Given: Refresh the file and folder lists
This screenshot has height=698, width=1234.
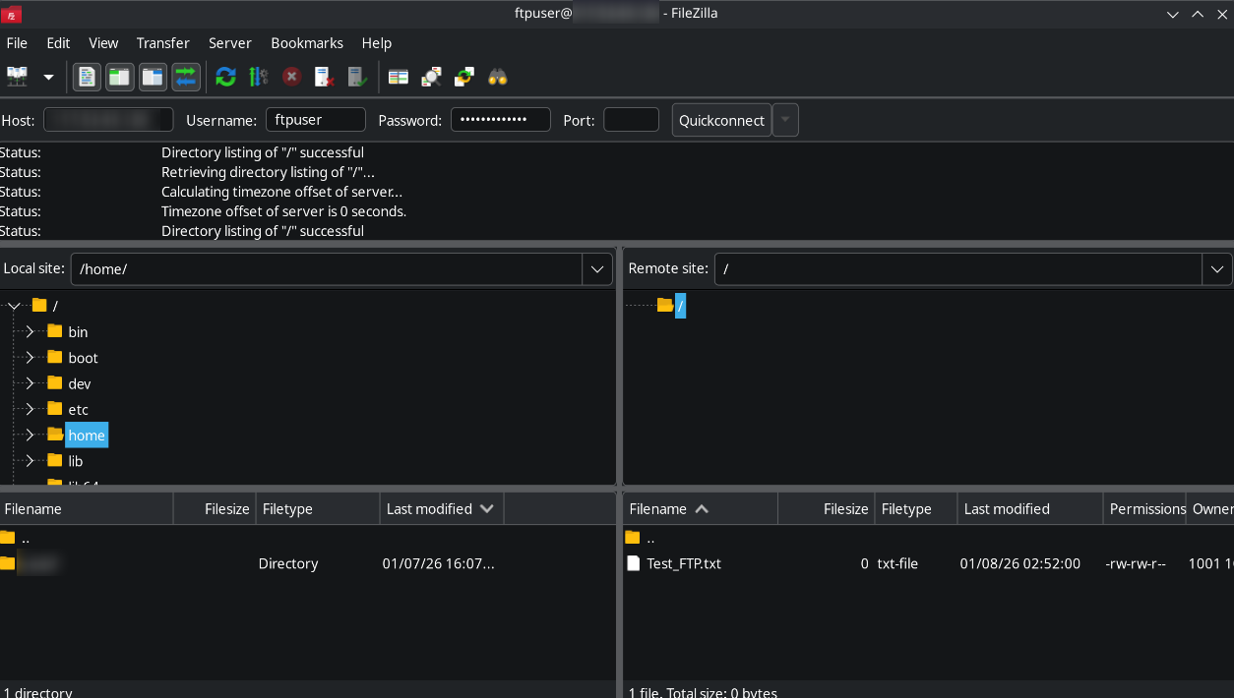Looking at the screenshot, I should click(x=225, y=77).
